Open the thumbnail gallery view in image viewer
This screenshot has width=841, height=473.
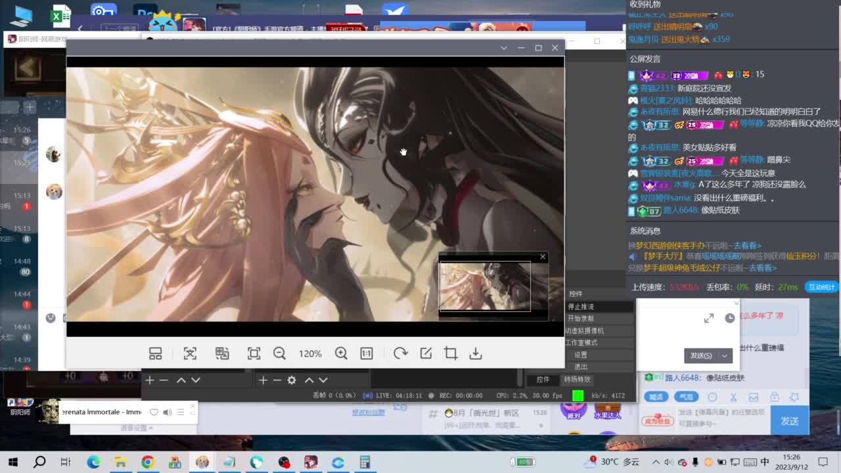click(x=155, y=353)
